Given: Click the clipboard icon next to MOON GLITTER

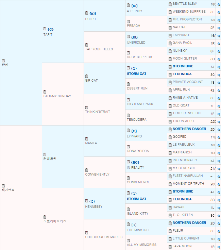Looking at the screenshot, I should coord(170,59).
